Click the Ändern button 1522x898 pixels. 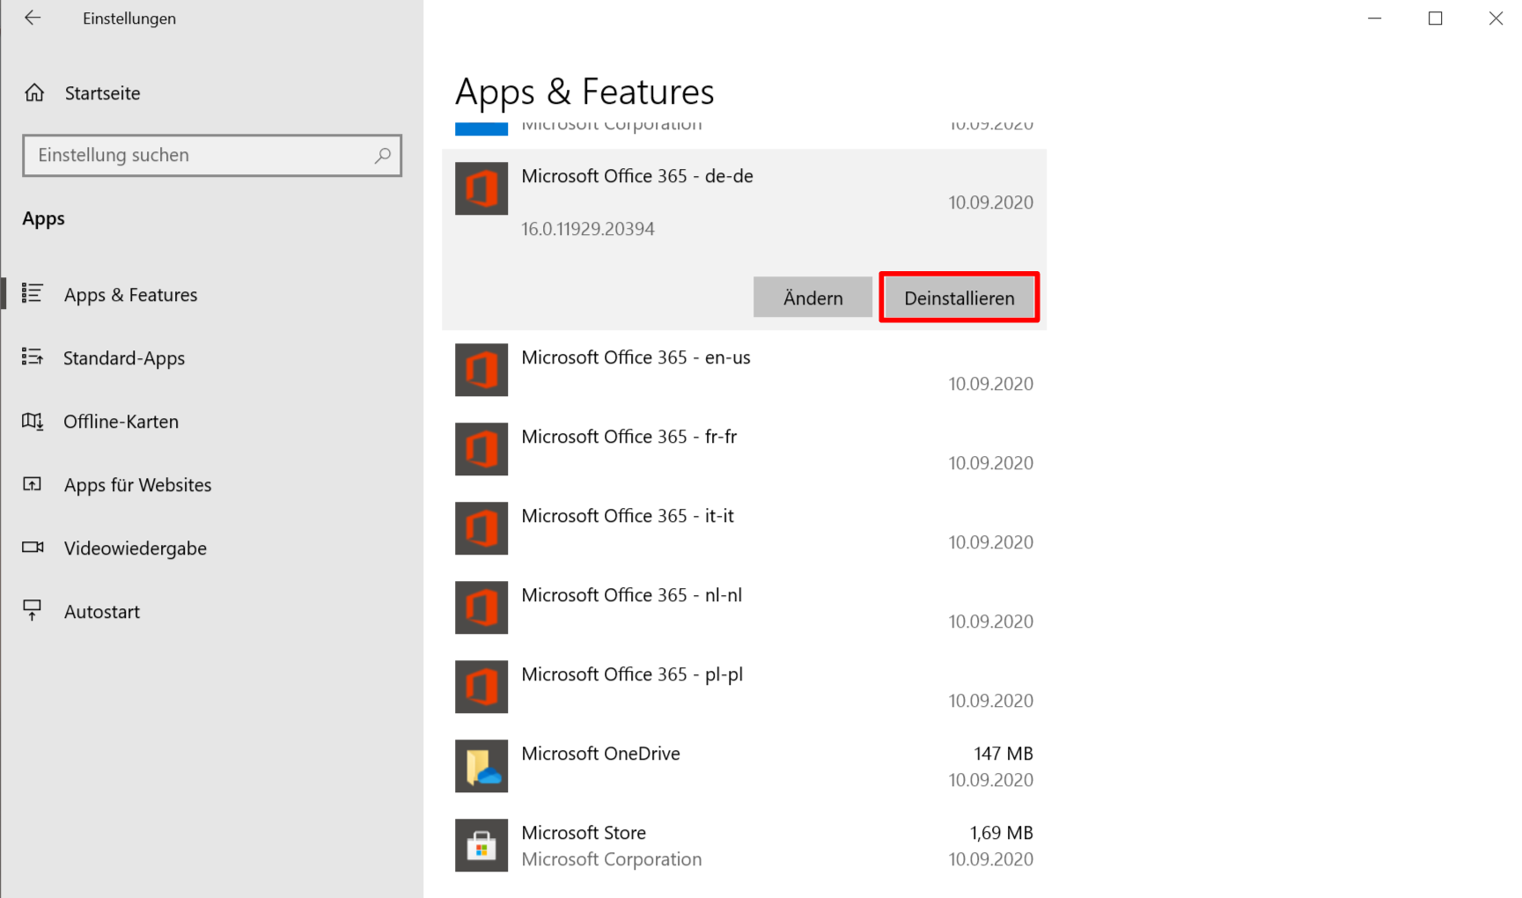click(x=812, y=298)
